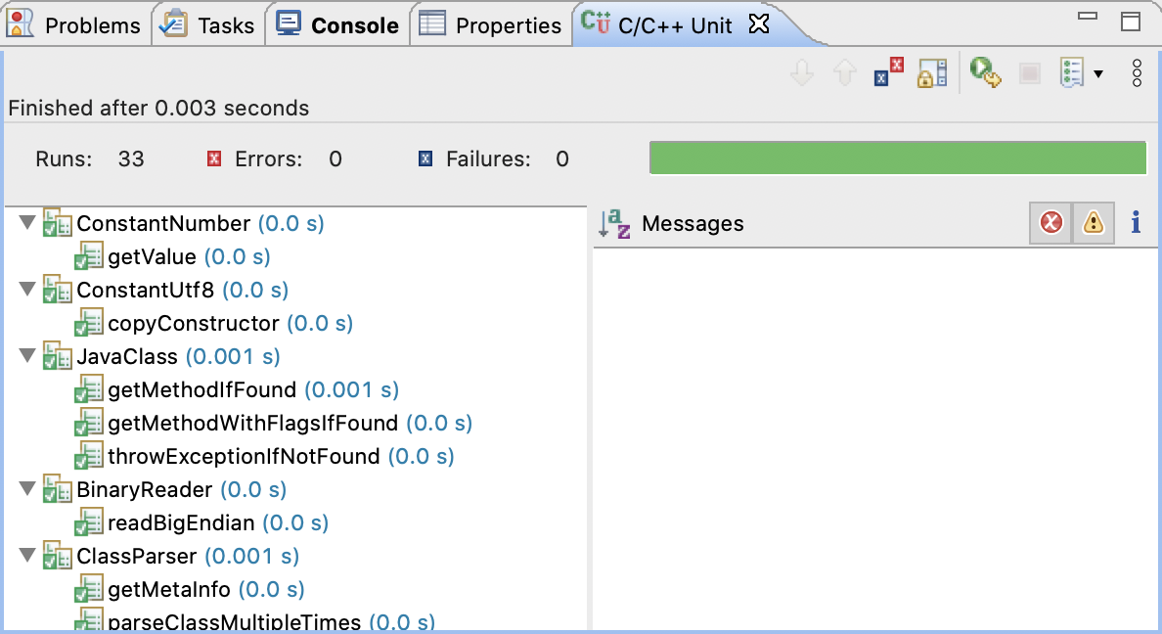Click the info icon in Messages panel
This screenshot has width=1162, height=634.
(x=1135, y=223)
